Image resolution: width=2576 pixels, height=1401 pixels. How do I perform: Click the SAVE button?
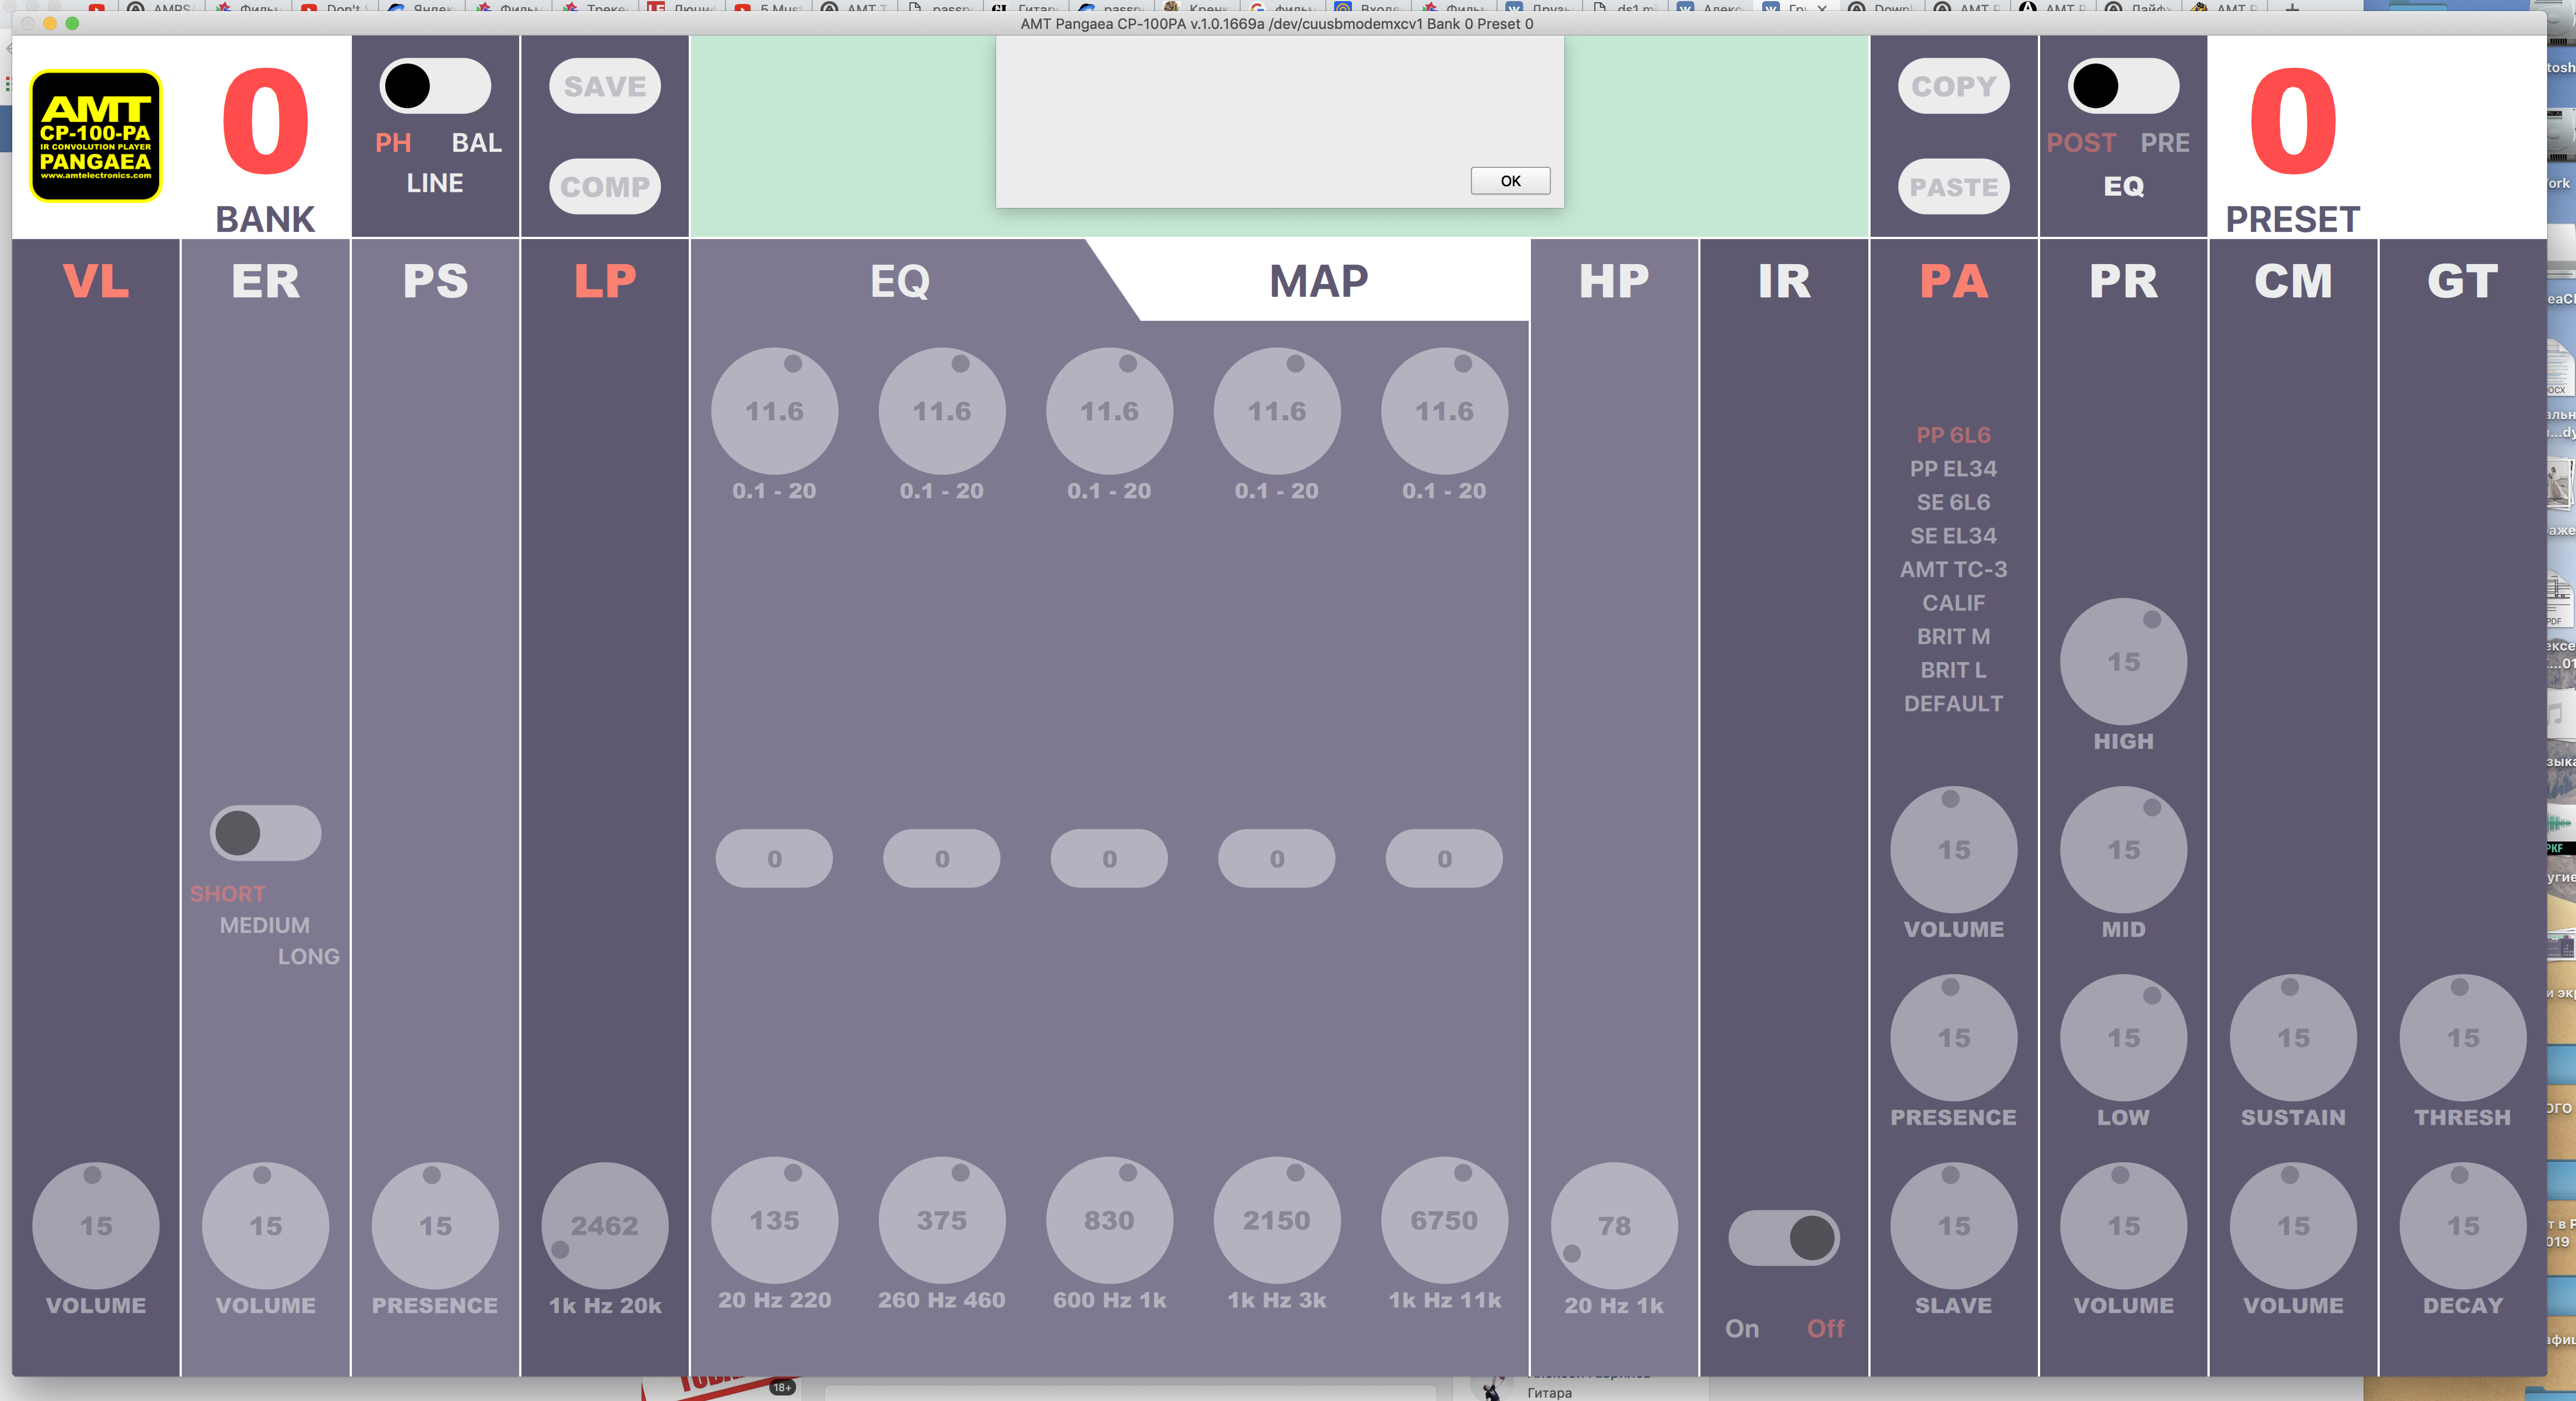[x=604, y=86]
